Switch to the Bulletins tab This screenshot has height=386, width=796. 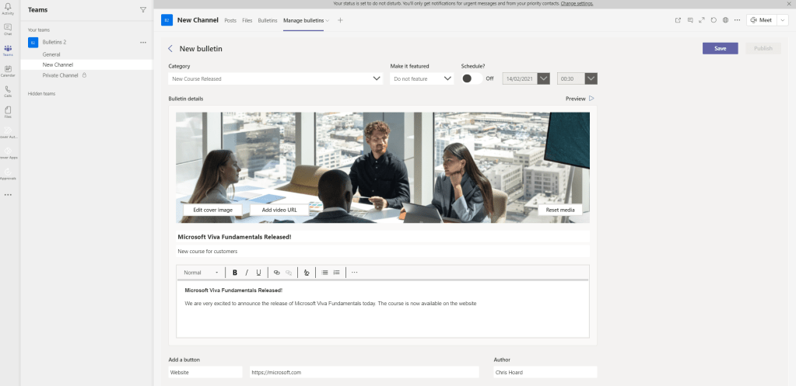pos(268,20)
